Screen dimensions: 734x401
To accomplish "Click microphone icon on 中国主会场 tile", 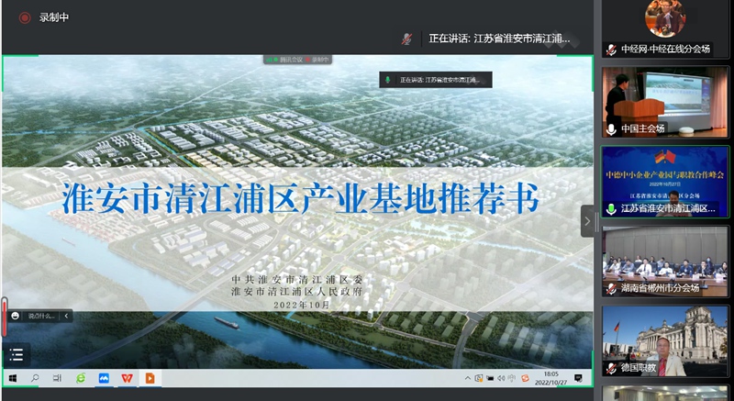I will (x=611, y=128).
